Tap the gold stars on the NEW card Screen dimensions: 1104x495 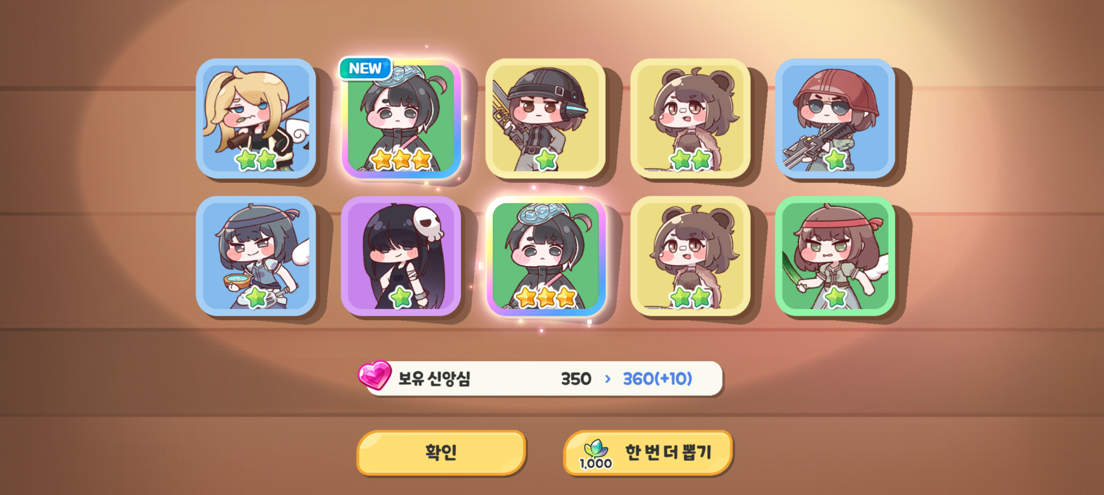(x=401, y=159)
